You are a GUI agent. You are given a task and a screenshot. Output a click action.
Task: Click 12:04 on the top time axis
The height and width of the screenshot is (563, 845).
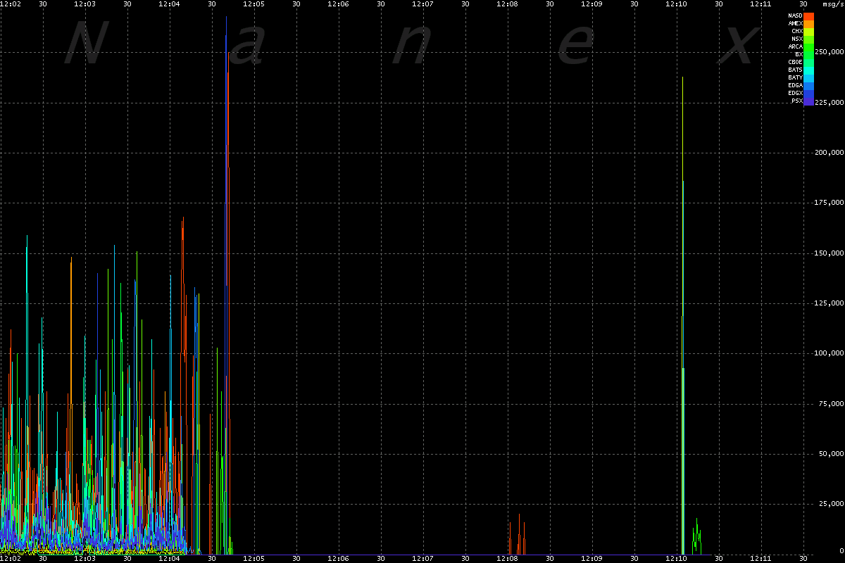[x=169, y=4]
